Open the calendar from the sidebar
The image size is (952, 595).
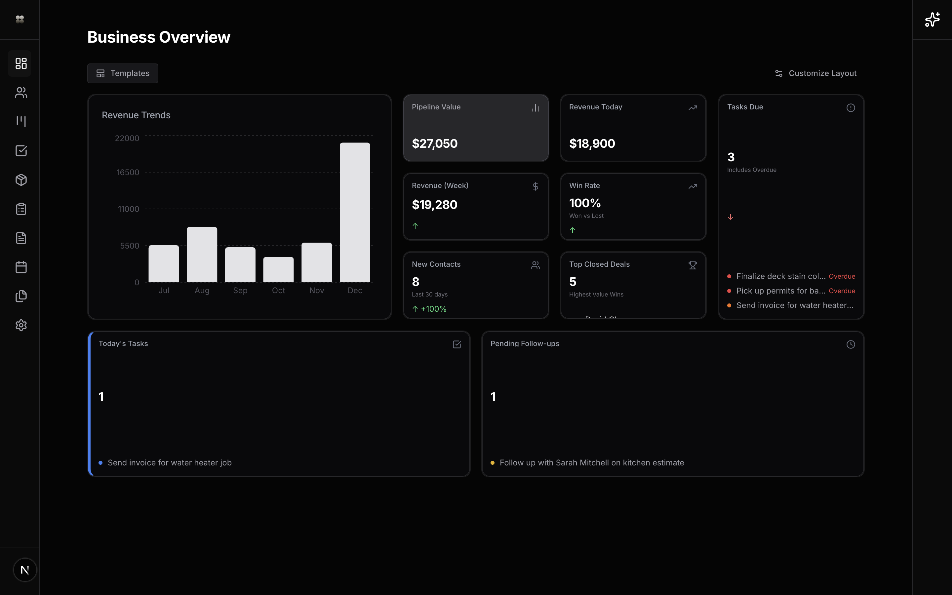20,267
